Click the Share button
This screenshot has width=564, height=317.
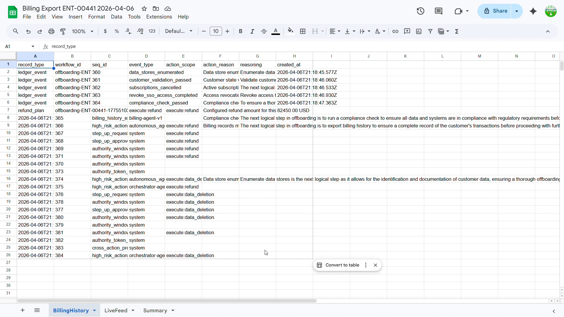point(496,11)
